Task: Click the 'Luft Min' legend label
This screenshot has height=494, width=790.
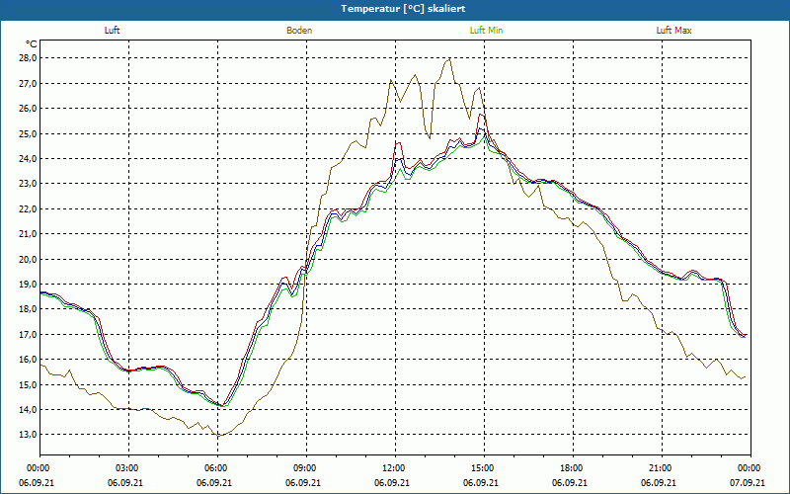Action: pyautogui.click(x=486, y=31)
